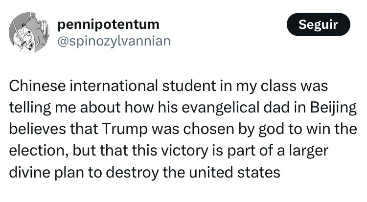Click the @spinozylvannian handle
The height and width of the screenshot is (202, 367).
point(114,41)
